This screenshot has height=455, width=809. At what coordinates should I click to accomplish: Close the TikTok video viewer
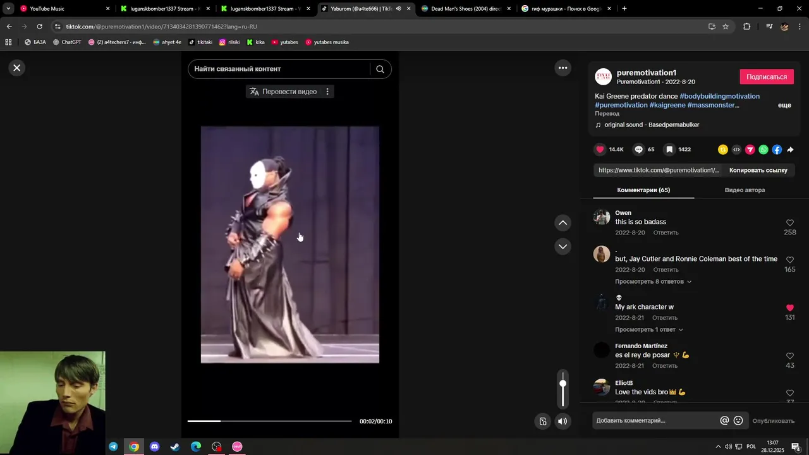point(17,68)
